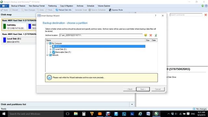This screenshot has height=117, width=208.
Task: Click the Next button in the wizard
Action: point(143,89)
